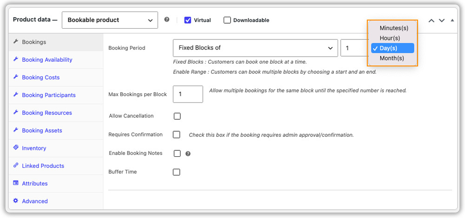This screenshot has height=218, width=465.
Task: Click the help icon beside Enable Booking Notes
Action: (x=188, y=154)
